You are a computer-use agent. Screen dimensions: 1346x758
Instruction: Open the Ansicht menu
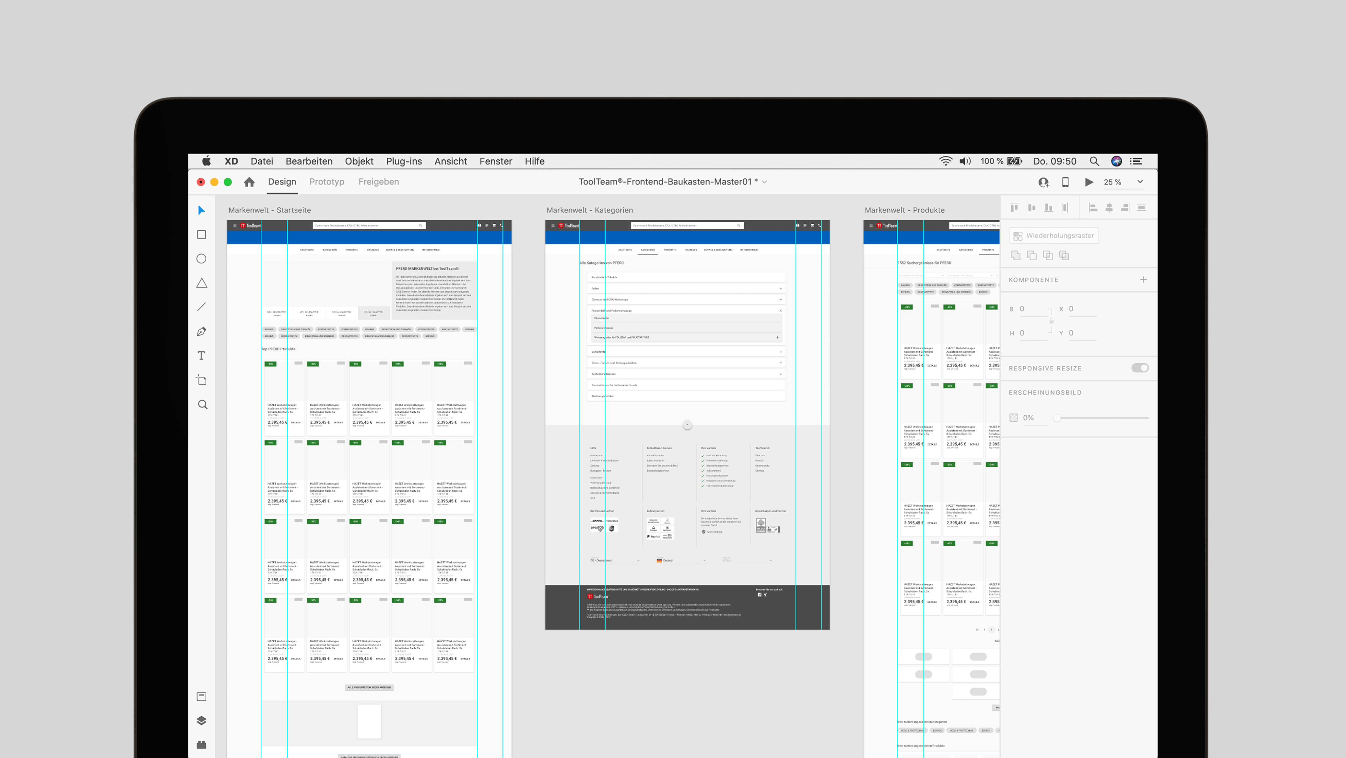point(451,161)
